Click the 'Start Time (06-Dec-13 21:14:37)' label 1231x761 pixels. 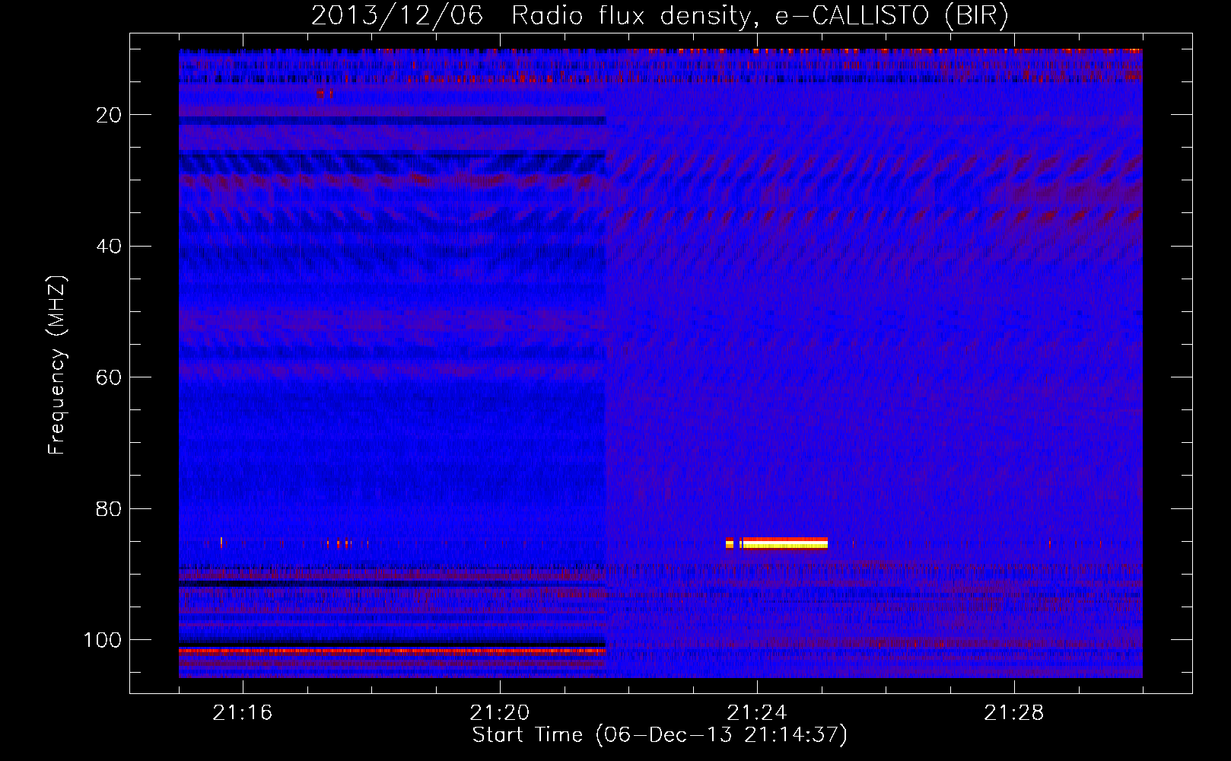tap(660, 735)
